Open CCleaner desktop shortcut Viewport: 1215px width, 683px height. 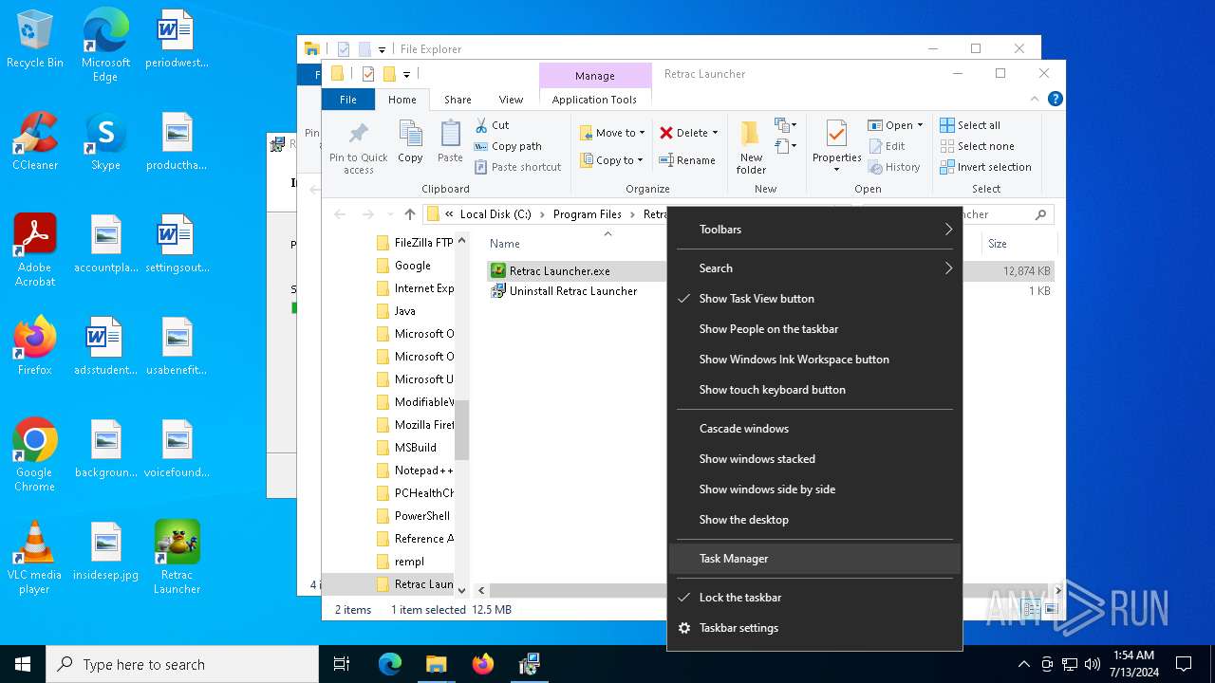coord(35,142)
